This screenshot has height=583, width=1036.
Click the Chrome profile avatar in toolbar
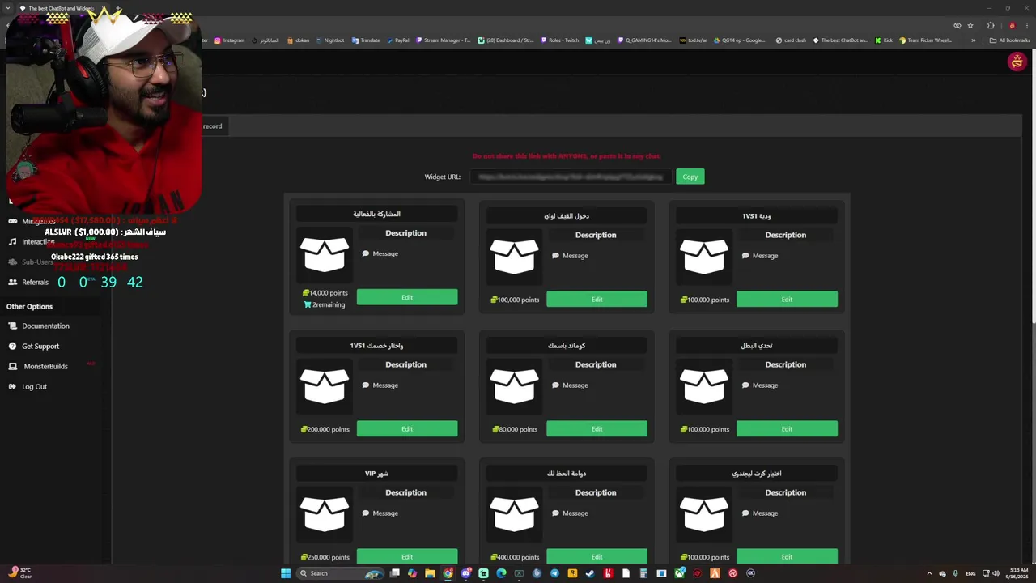[x=1012, y=25]
